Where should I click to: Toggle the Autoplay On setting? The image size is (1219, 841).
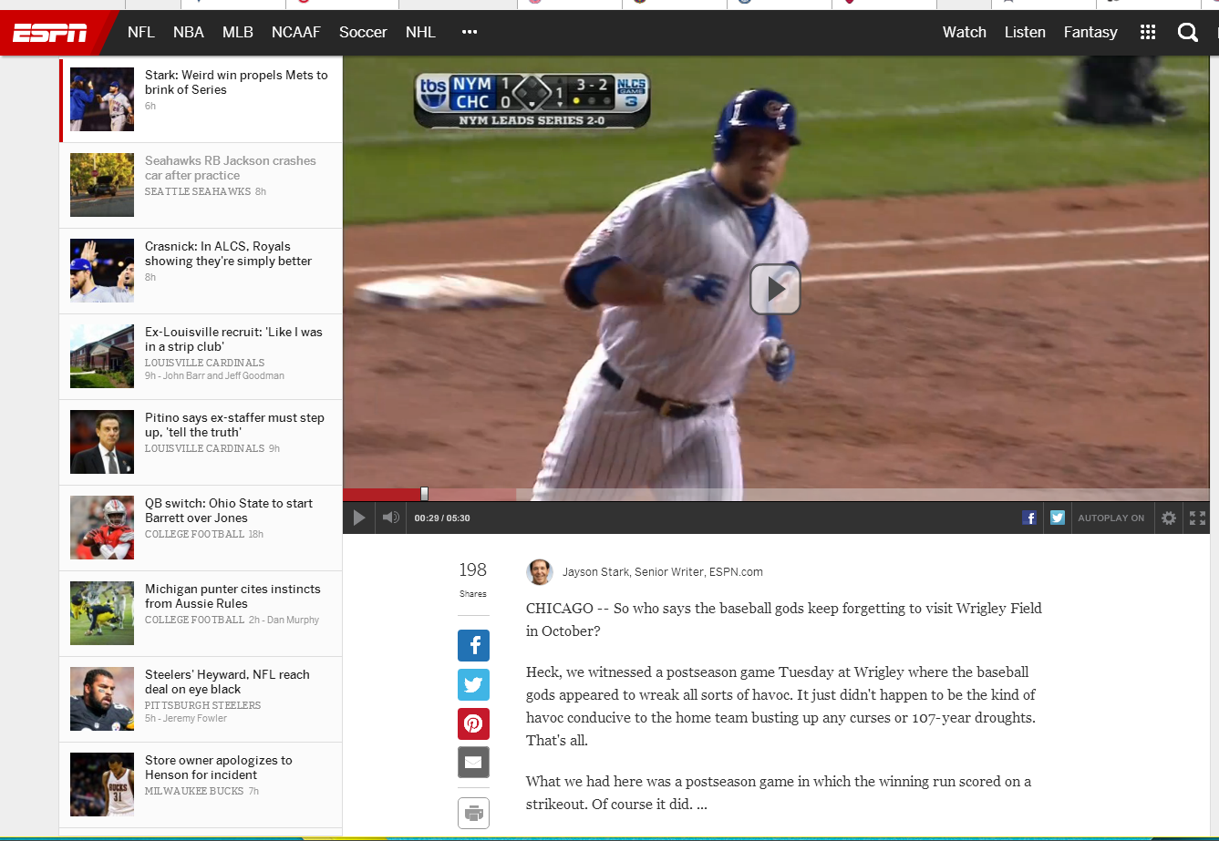tap(1111, 518)
